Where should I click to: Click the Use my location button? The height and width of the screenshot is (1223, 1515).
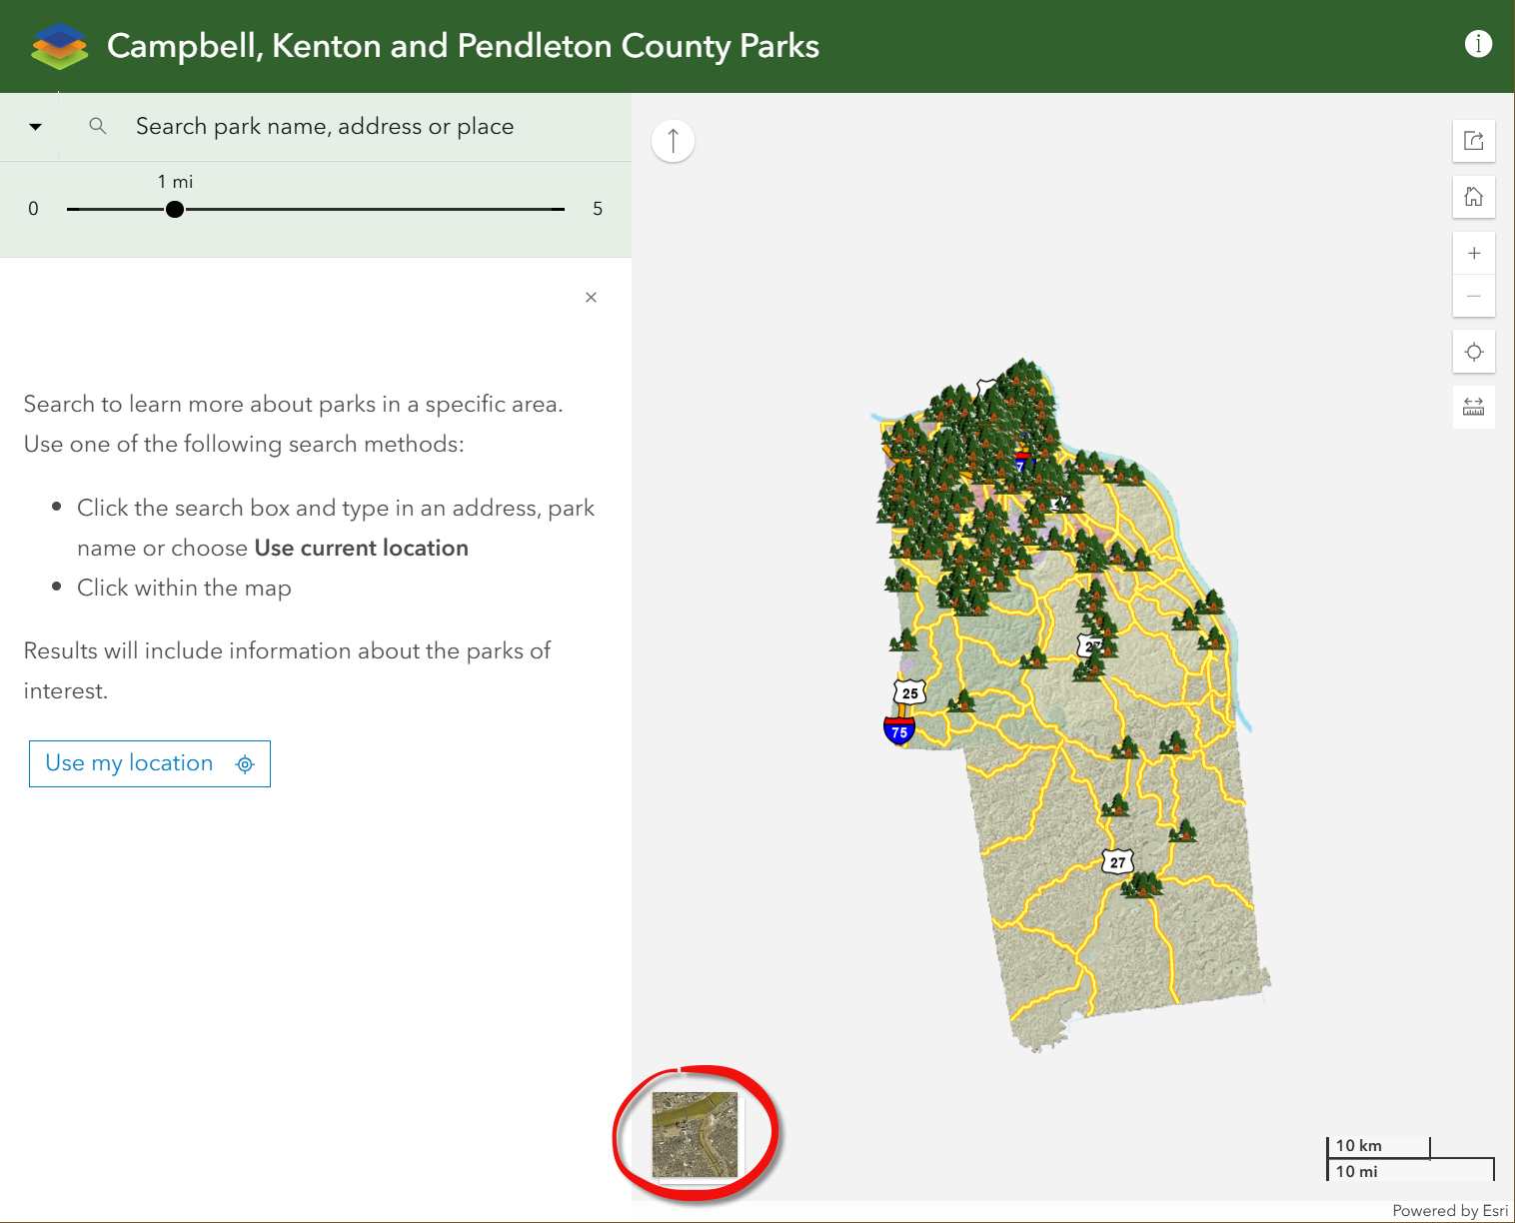(149, 763)
